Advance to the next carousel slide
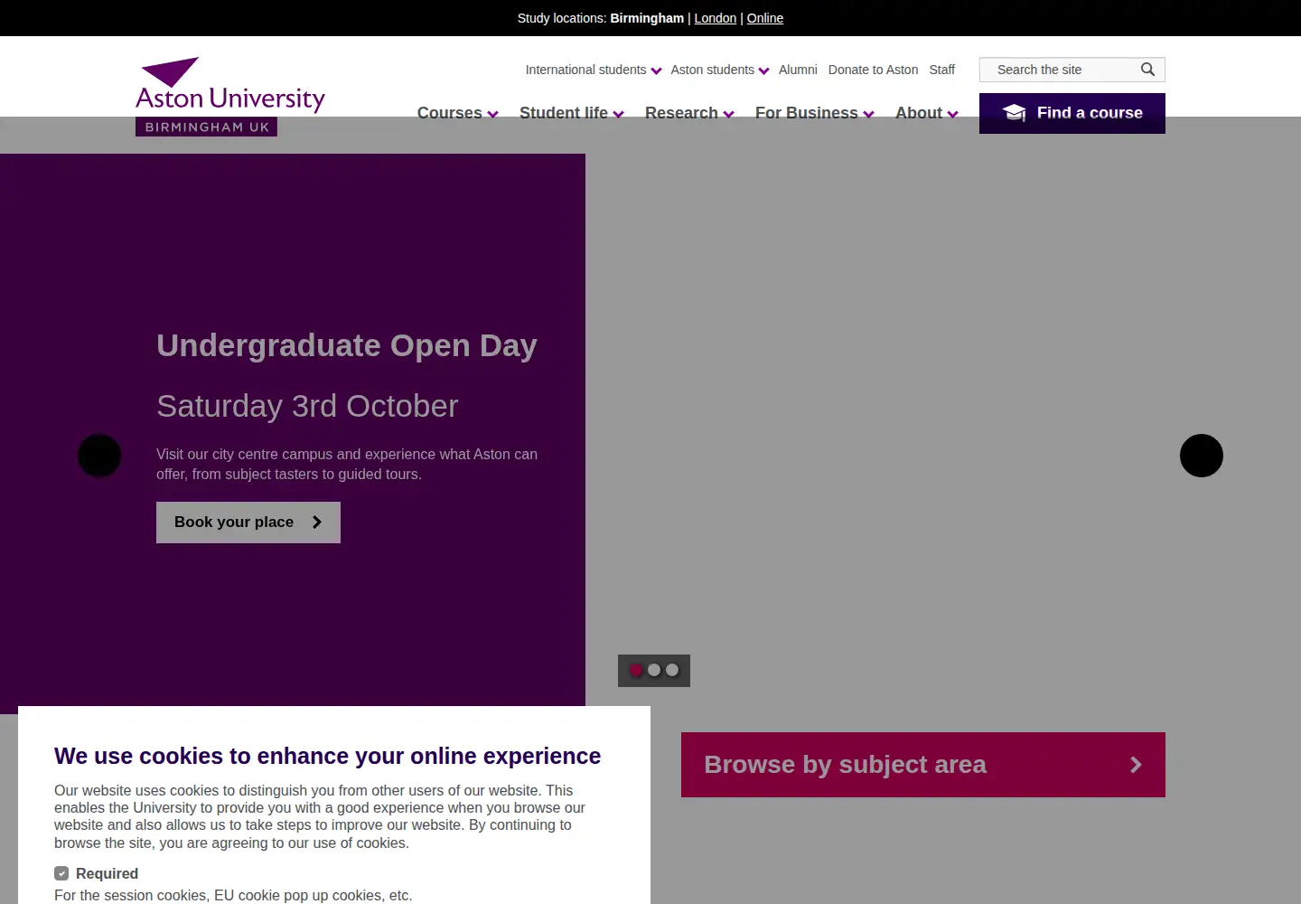Screen dimensions: 1301x904 pyautogui.click(x=1202, y=456)
